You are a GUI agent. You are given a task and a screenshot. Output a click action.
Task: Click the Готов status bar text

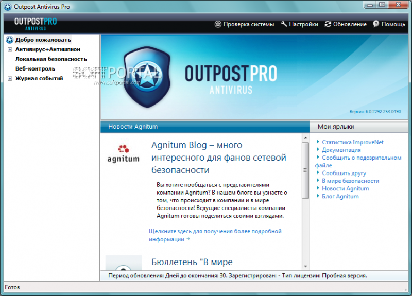point(12,287)
